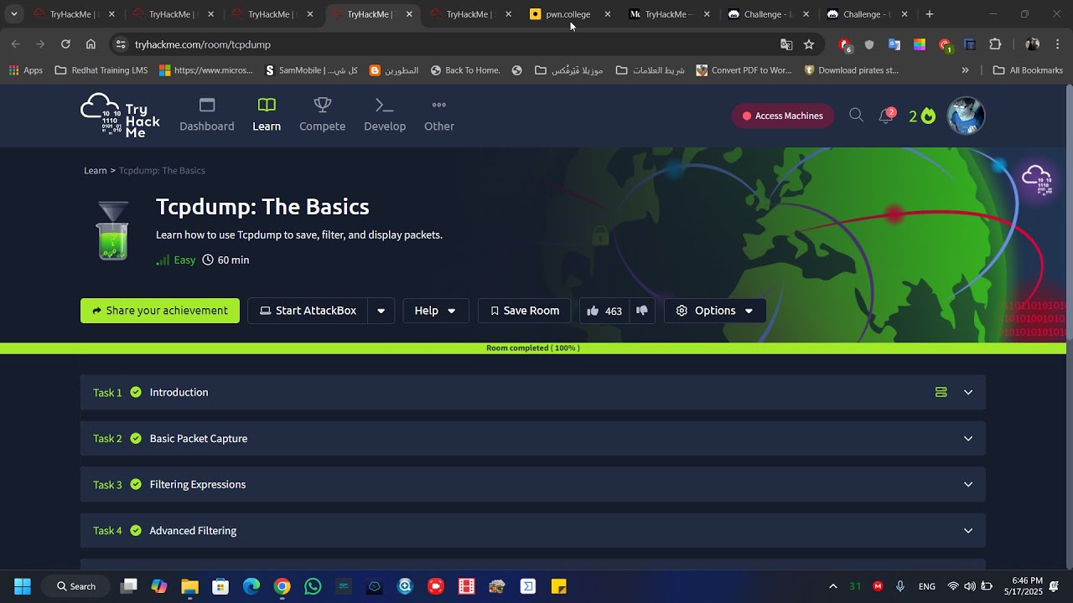1073x603 pixels.
Task: Click the Task 1 completed checkmark
Action: (136, 392)
